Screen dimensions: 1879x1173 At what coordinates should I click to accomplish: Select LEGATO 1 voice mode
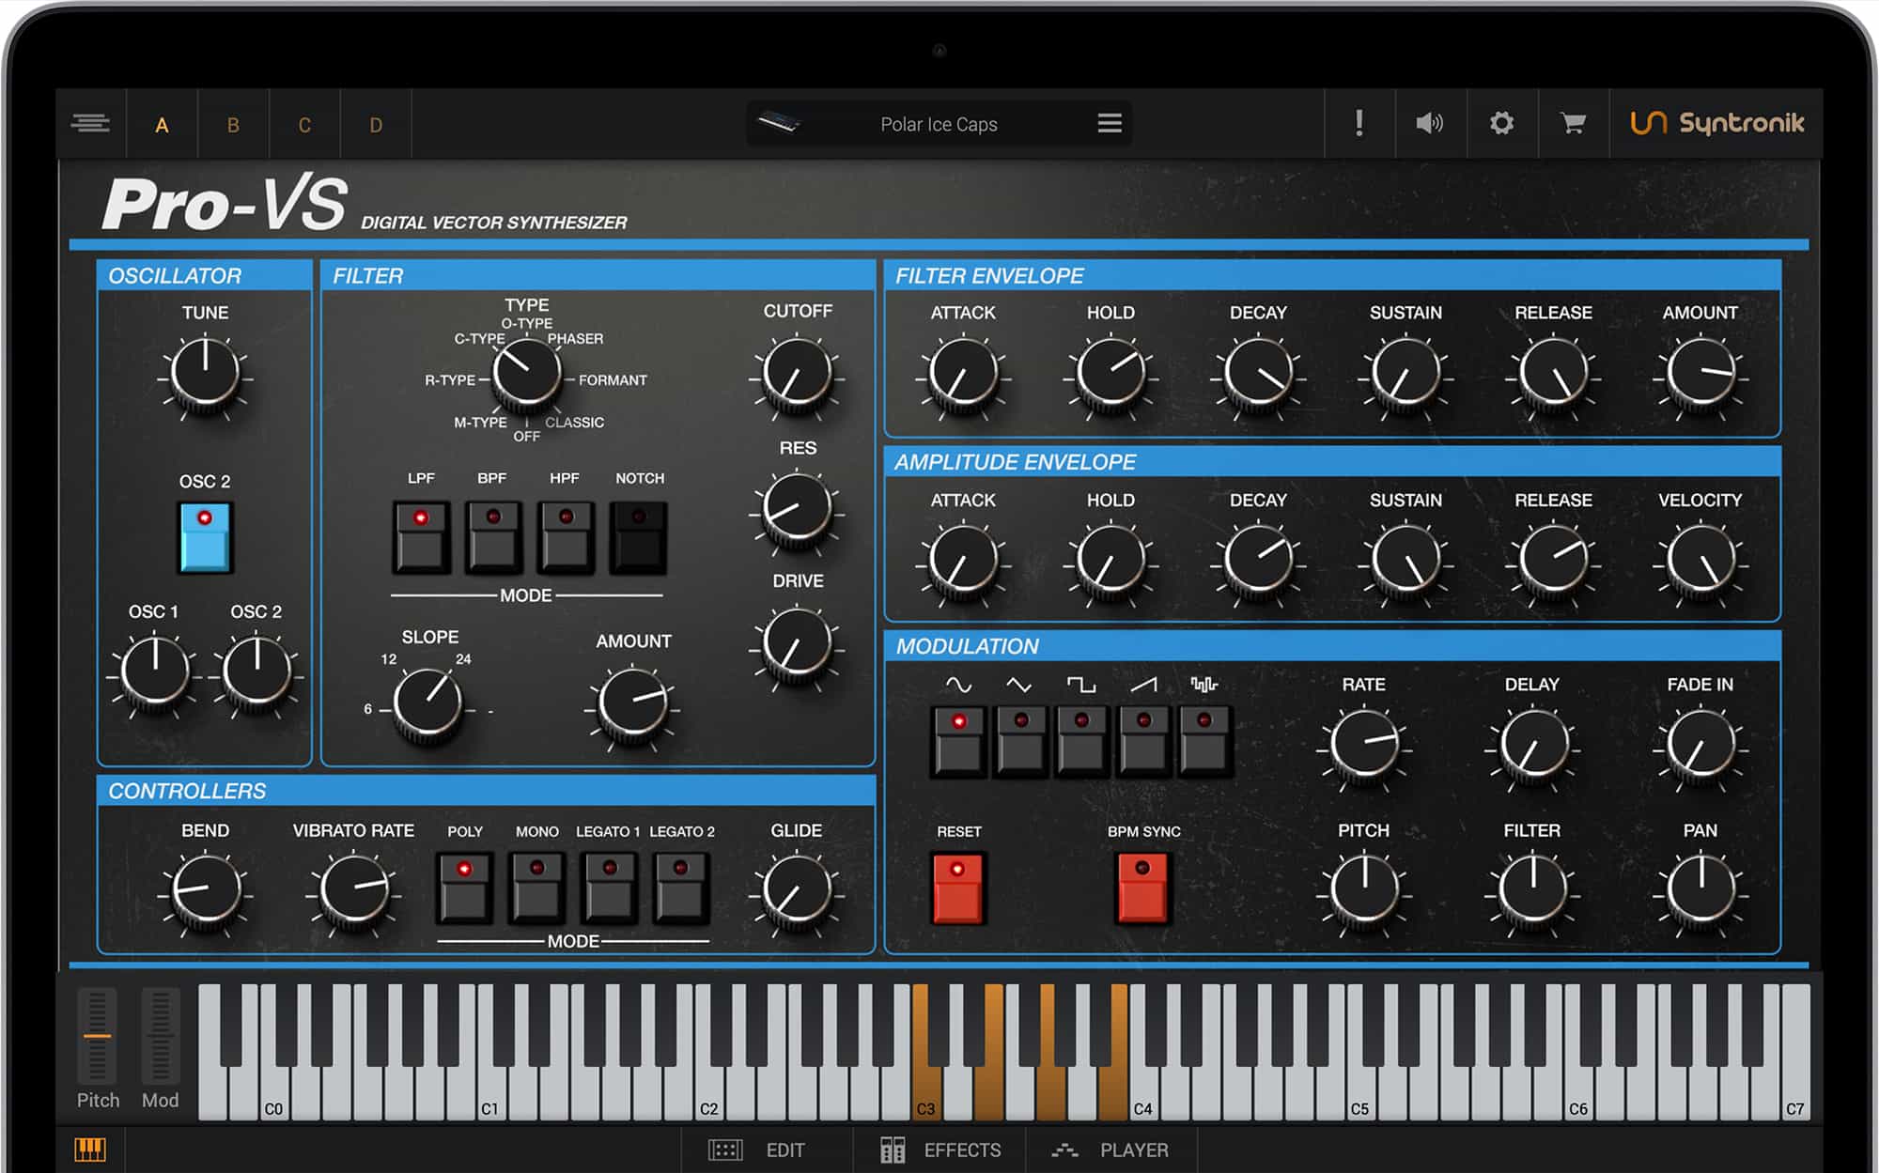(x=609, y=887)
